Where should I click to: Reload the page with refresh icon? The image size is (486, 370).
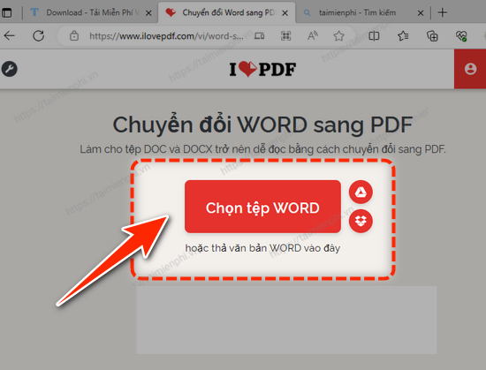coord(38,36)
